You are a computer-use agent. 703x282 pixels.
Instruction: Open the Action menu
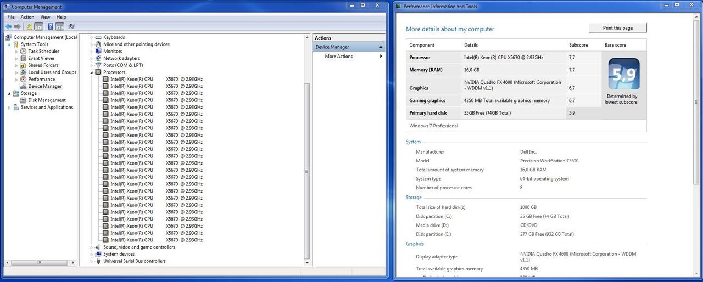tap(27, 17)
